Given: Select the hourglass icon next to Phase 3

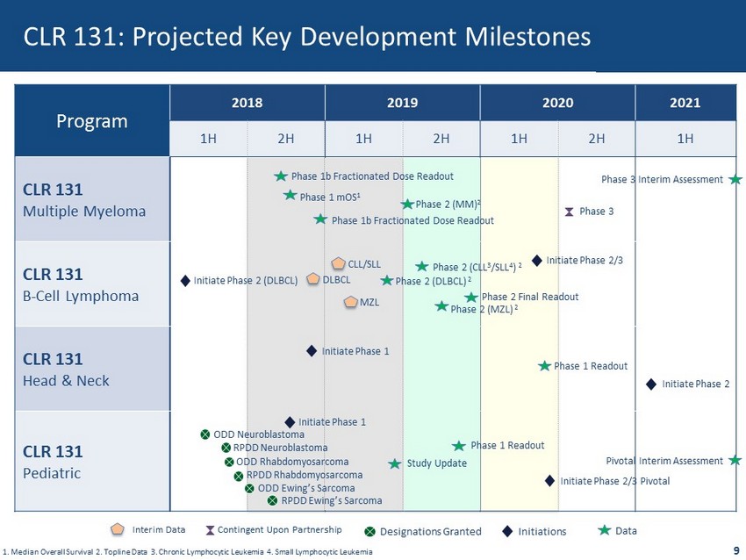Looking at the screenshot, I should (569, 212).
